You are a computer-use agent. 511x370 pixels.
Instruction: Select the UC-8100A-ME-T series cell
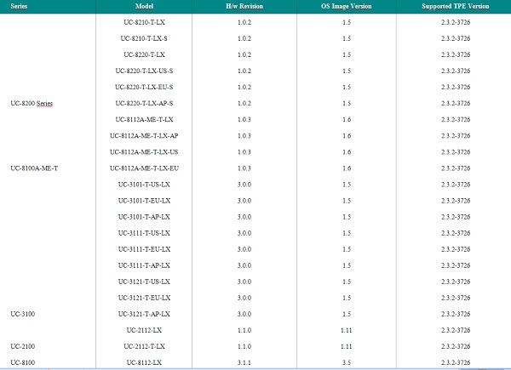coord(34,168)
